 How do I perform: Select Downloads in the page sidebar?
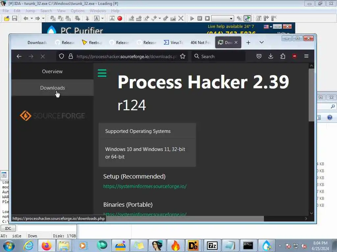point(52,88)
